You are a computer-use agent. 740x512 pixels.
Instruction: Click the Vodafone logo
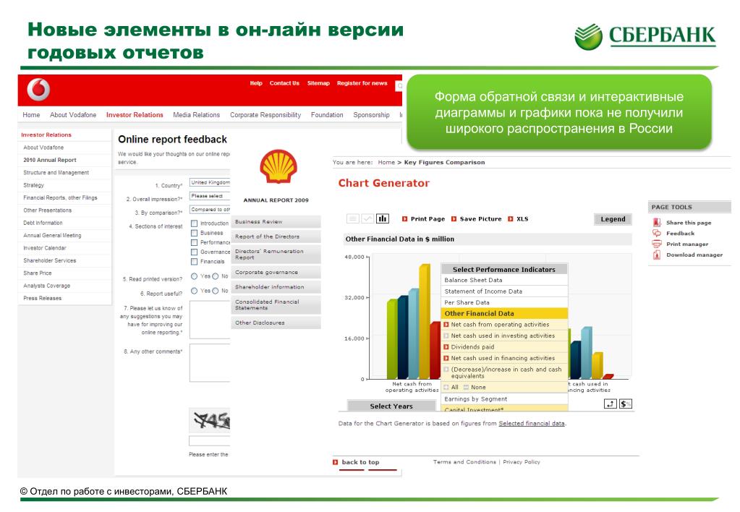(38, 89)
